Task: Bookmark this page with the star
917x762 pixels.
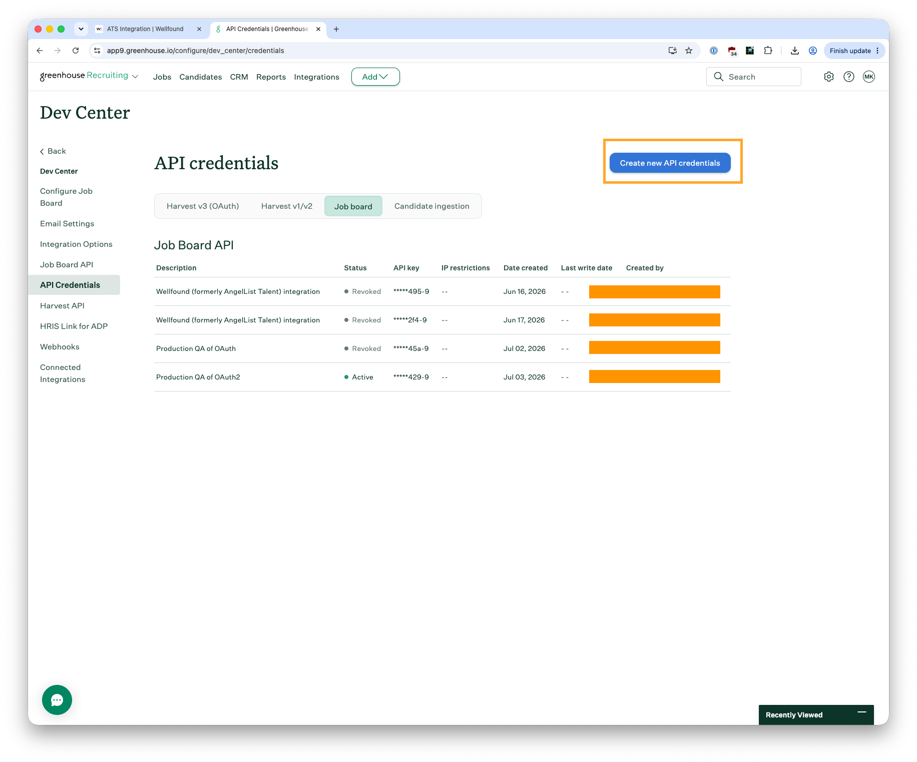Action: coord(689,51)
